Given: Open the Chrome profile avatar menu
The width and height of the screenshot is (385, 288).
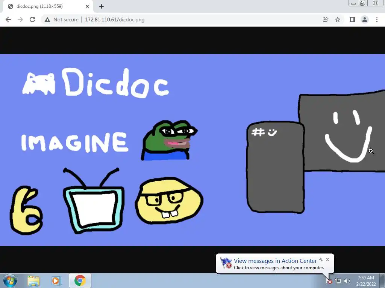Looking at the screenshot, I should tap(365, 19).
